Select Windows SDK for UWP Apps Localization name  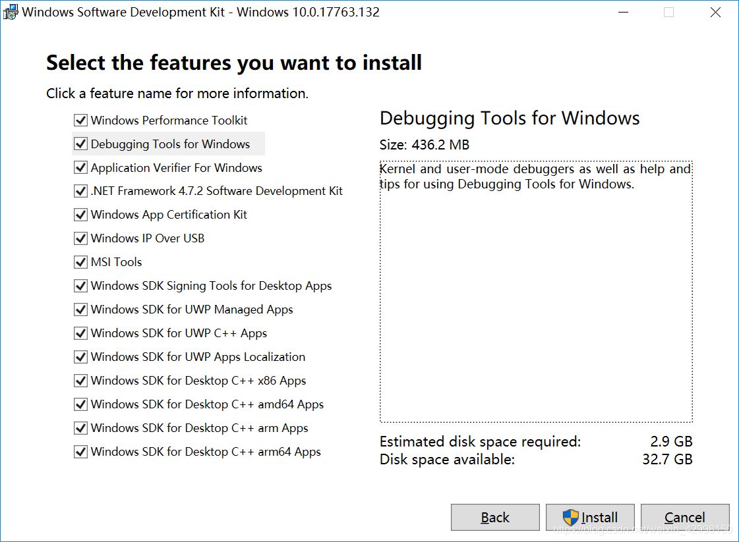[x=198, y=357]
